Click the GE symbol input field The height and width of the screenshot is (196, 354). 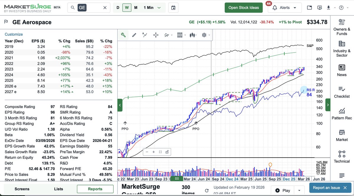click(89, 8)
